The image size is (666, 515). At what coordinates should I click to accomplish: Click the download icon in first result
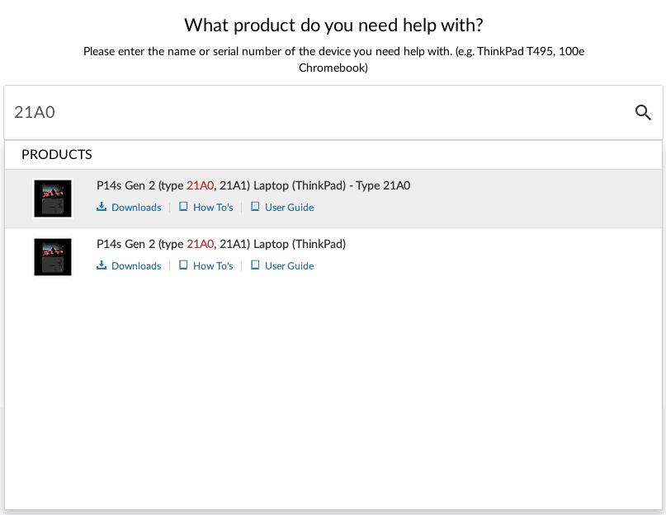pos(102,207)
